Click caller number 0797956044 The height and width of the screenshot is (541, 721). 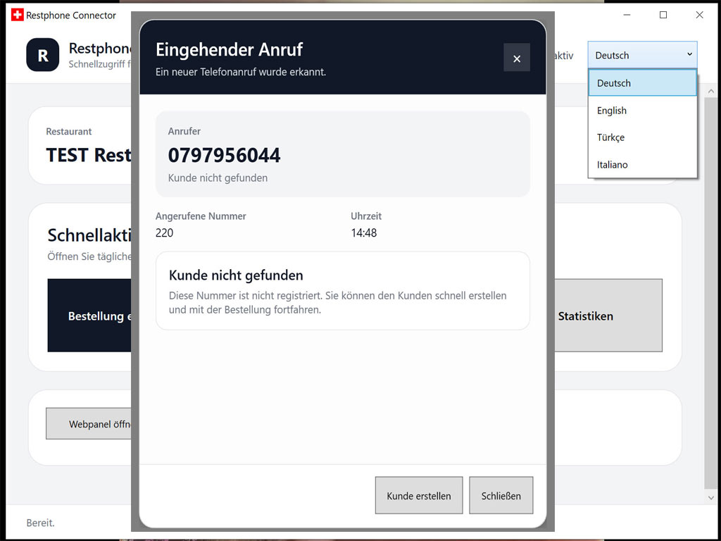[x=224, y=156]
